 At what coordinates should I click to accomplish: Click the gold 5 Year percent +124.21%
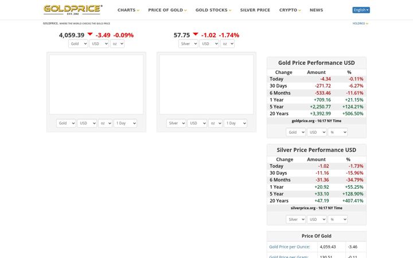353,107
